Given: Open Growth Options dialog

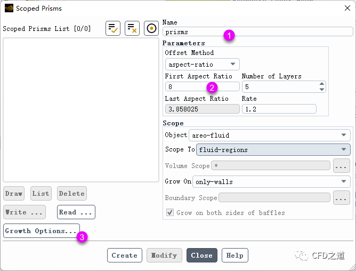Looking at the screenshot, I should coord(42,231).
